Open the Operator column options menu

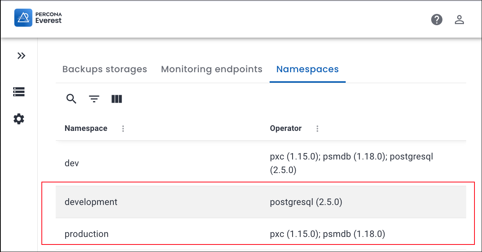317,129
